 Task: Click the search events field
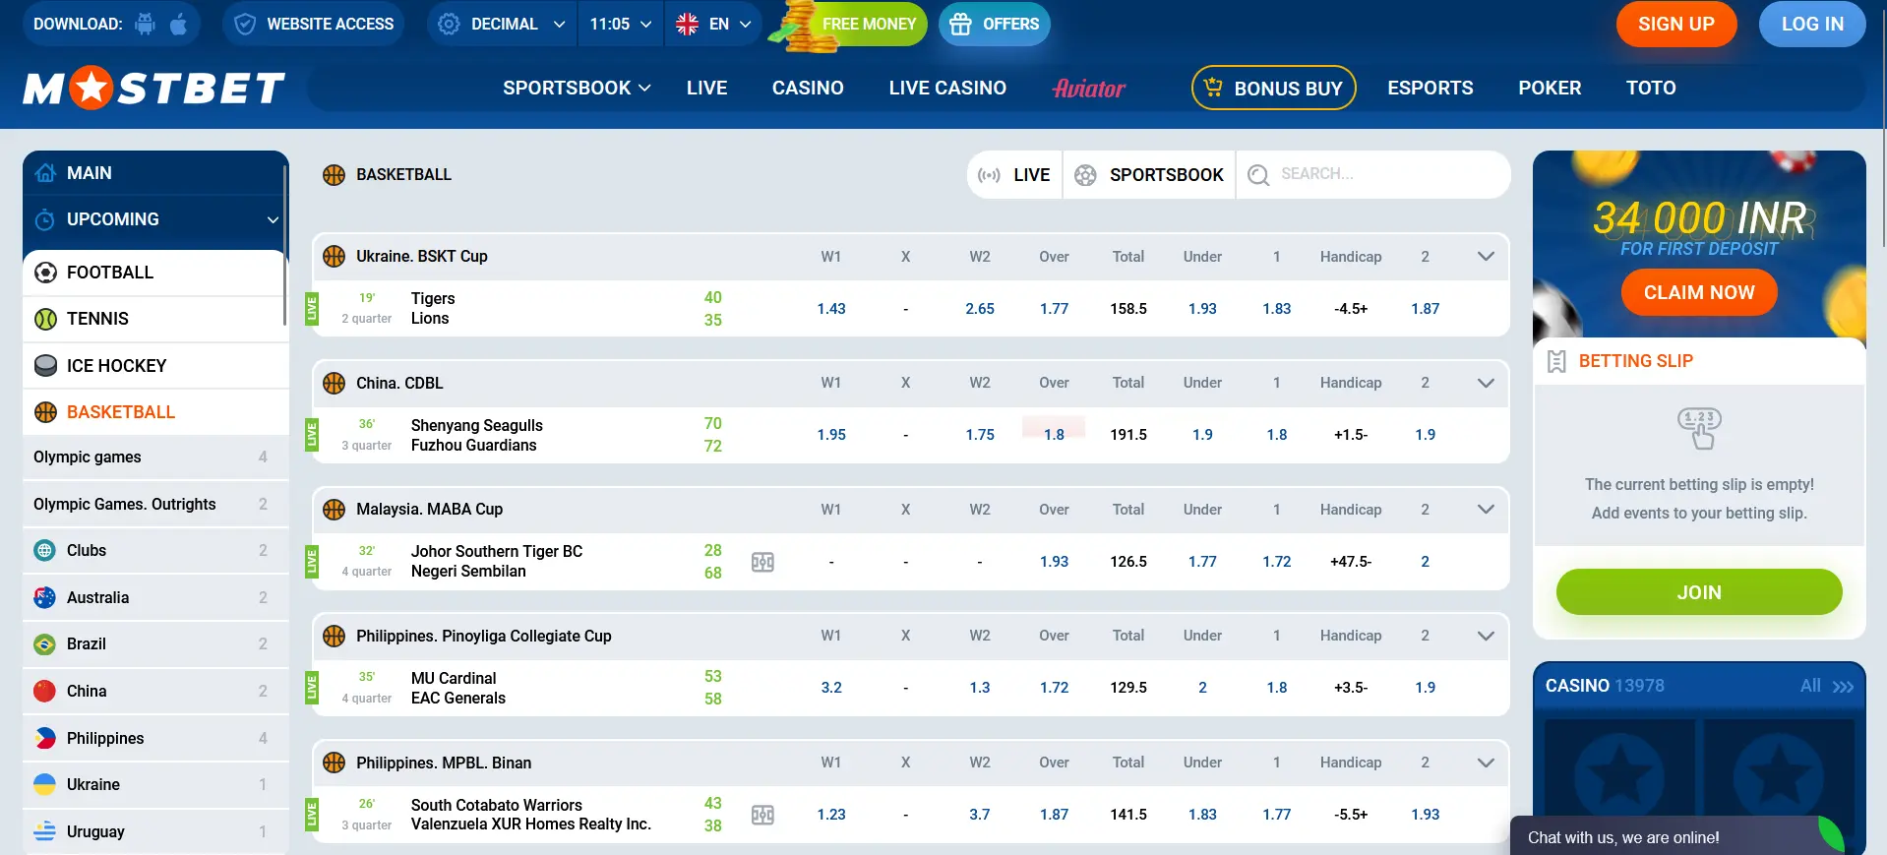1373,175
